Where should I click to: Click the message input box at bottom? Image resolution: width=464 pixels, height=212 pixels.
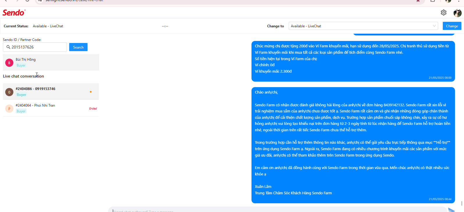pos(277,210)
